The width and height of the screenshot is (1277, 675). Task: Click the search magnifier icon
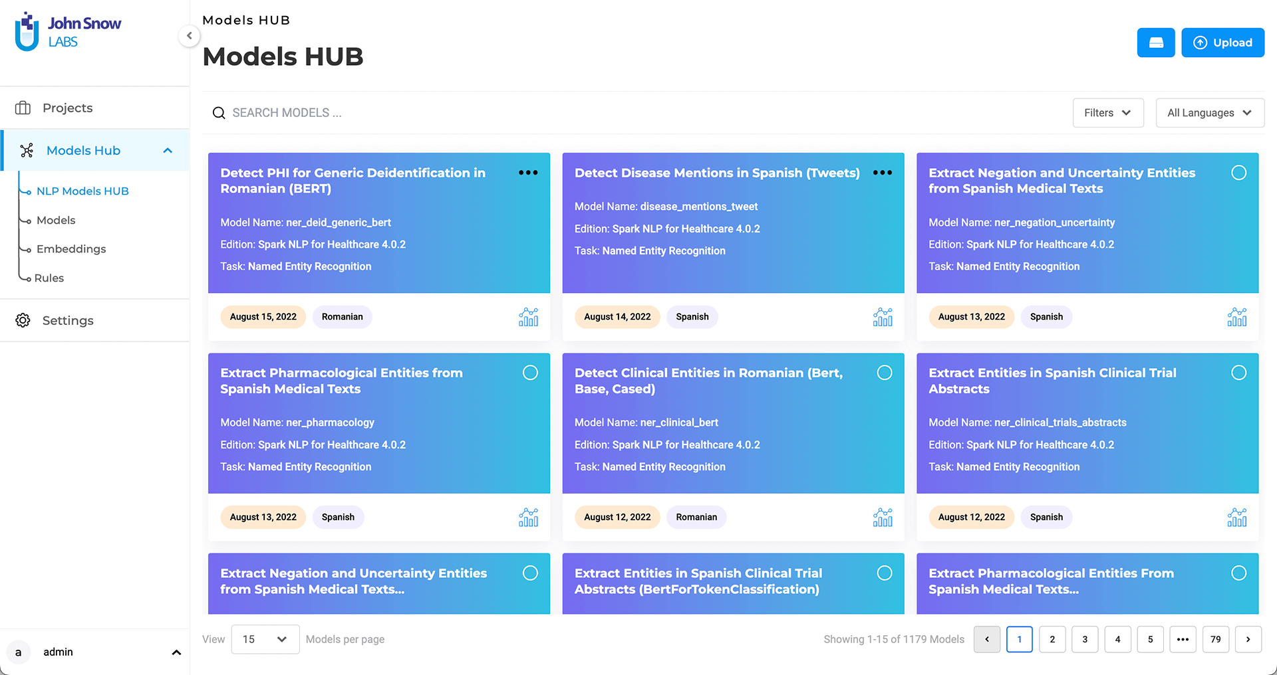(218, 113)
